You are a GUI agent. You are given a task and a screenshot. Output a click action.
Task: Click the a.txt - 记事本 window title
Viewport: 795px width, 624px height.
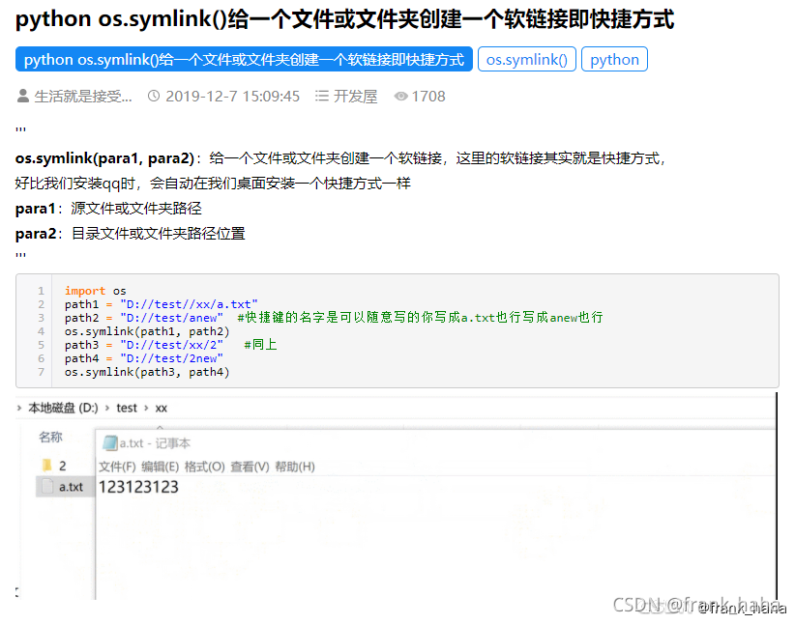tap(155, 443)
